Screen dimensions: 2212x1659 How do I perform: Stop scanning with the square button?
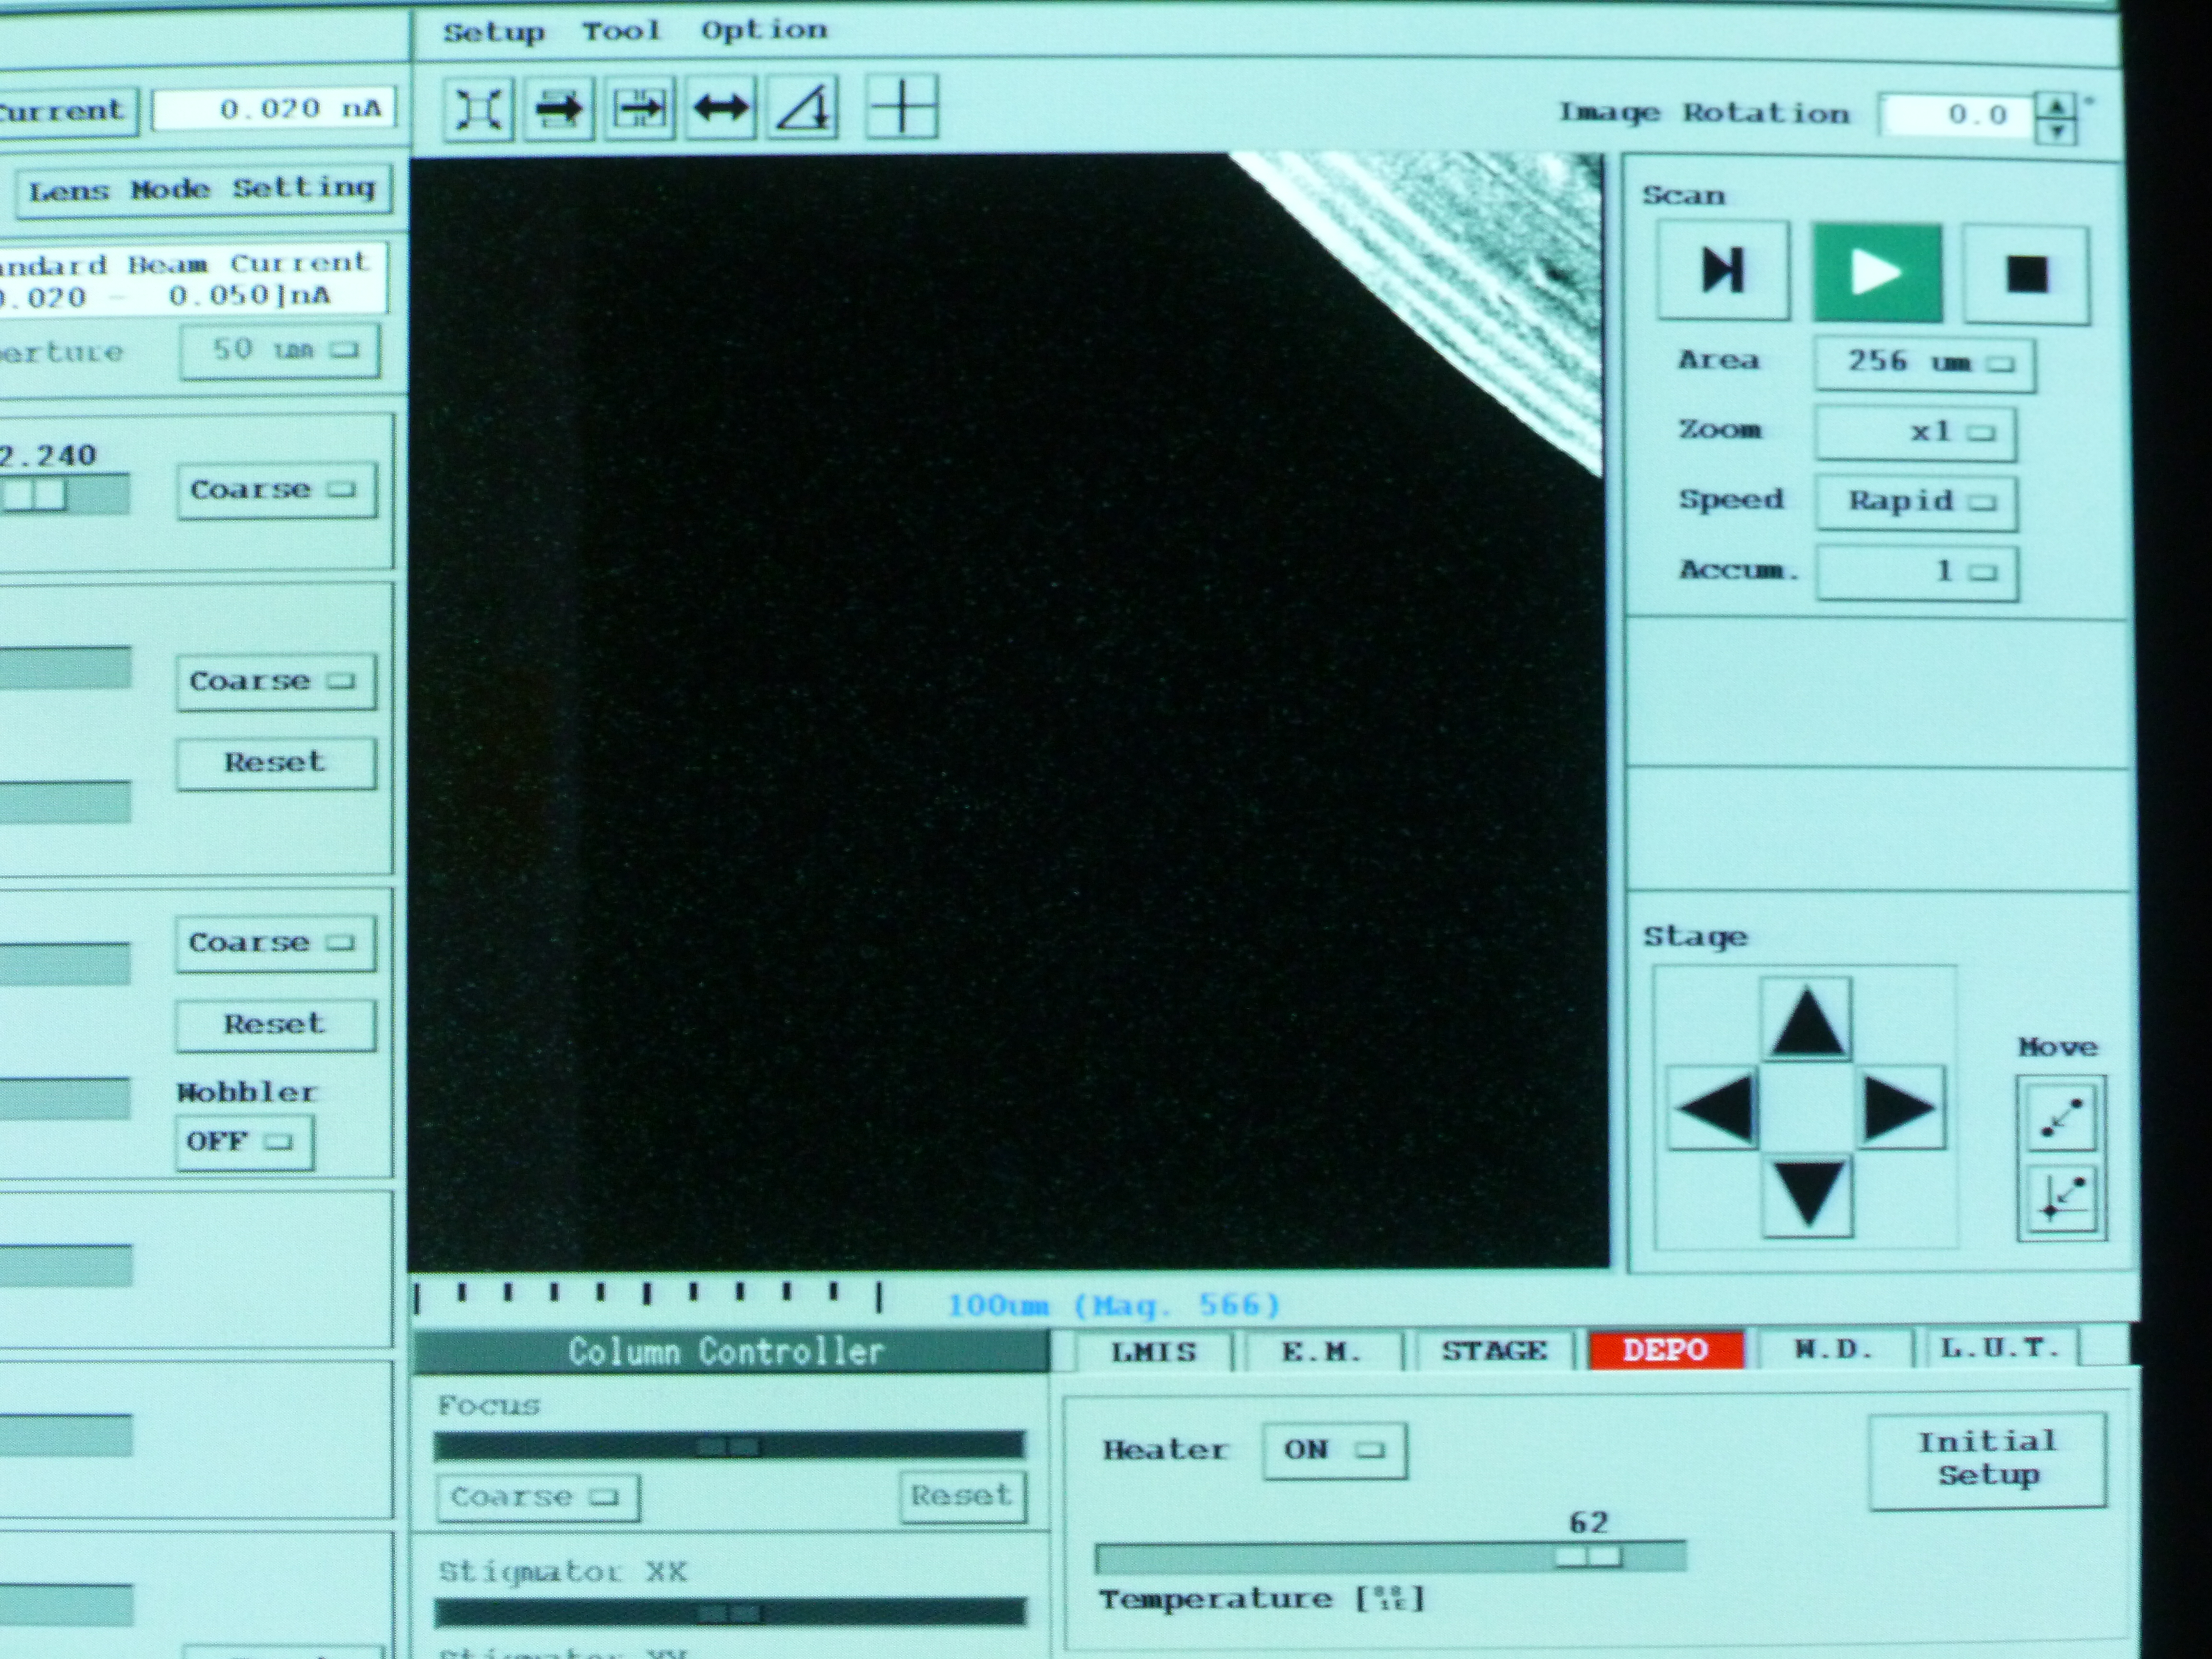(2026, 274)
